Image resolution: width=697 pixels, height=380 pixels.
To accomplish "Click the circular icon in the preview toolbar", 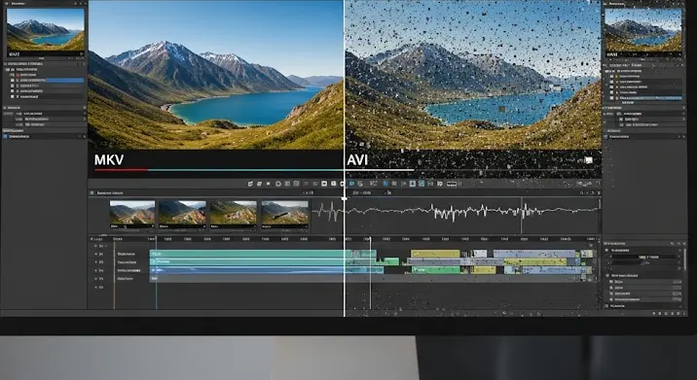I will tap(277, 184).
